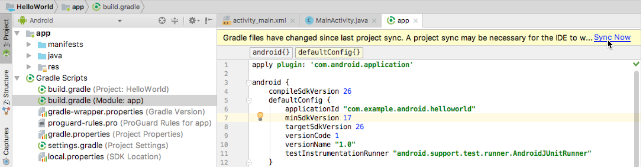Viewport: 641px width, 167px height.
Task: Expand the java folder
Action: tap(29, 56)
